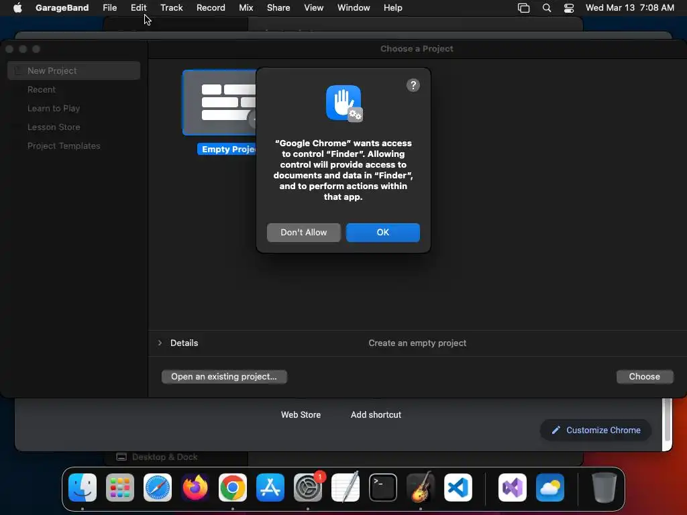687x515 pixels.
Task: Select Project Templates in the sidebar
Action: coord(64,146)
